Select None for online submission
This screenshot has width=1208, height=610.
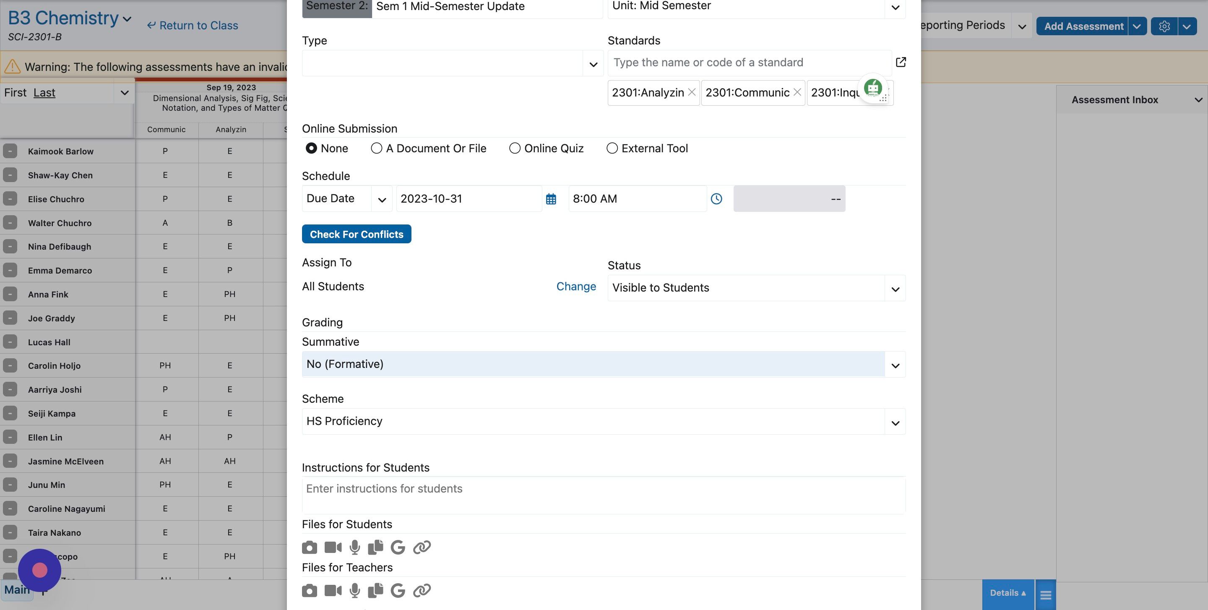[x=311, y=148]
